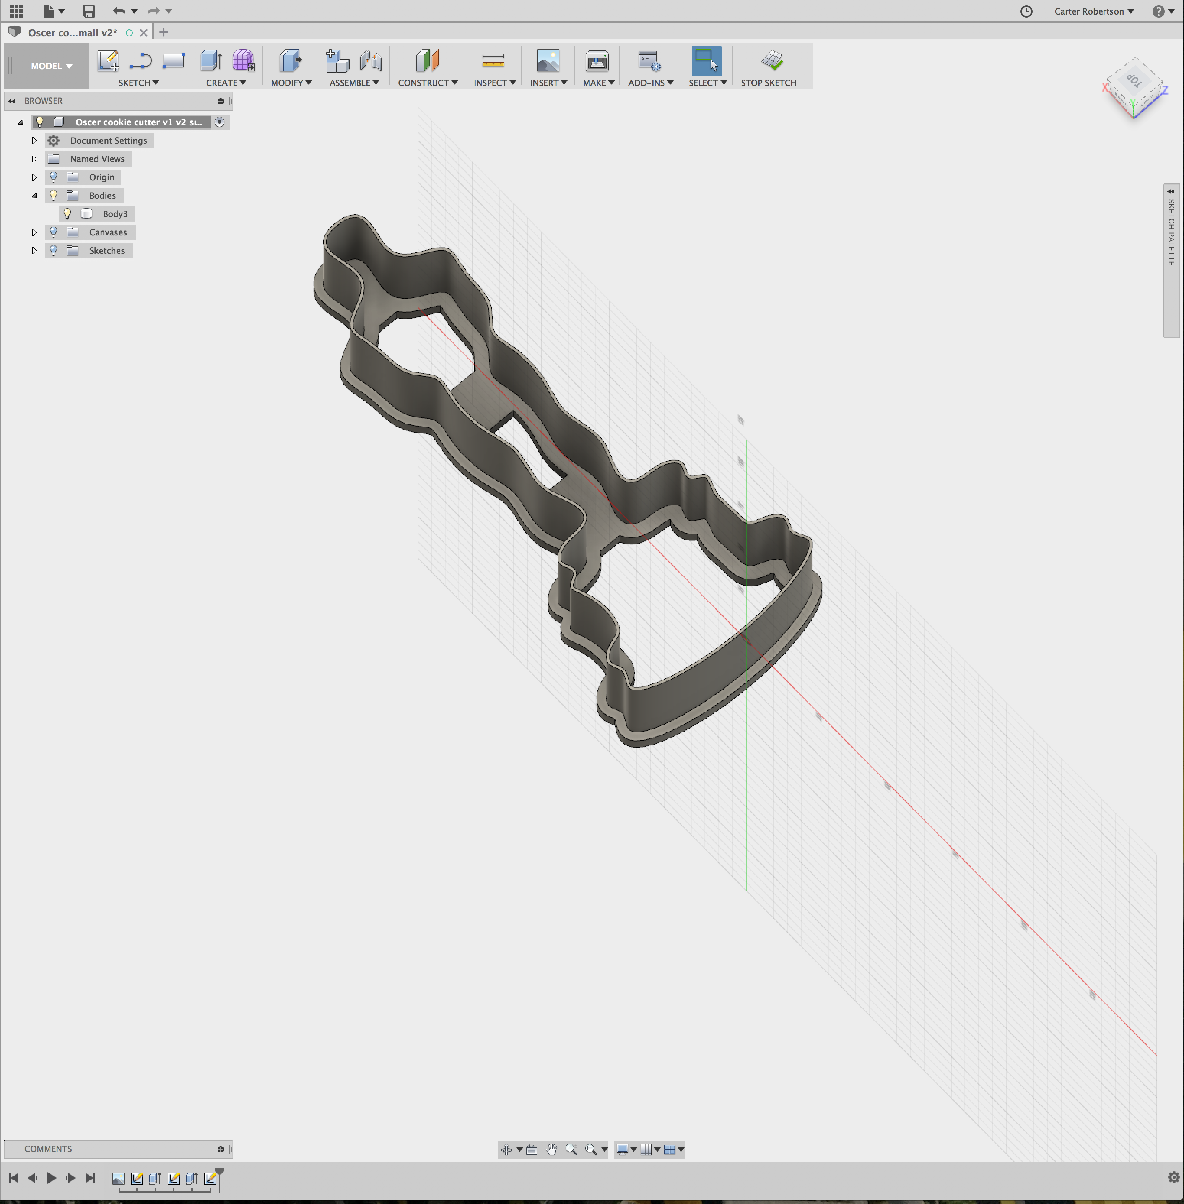
Task: Open the SKETCH menu
Action: pos(138,83)
